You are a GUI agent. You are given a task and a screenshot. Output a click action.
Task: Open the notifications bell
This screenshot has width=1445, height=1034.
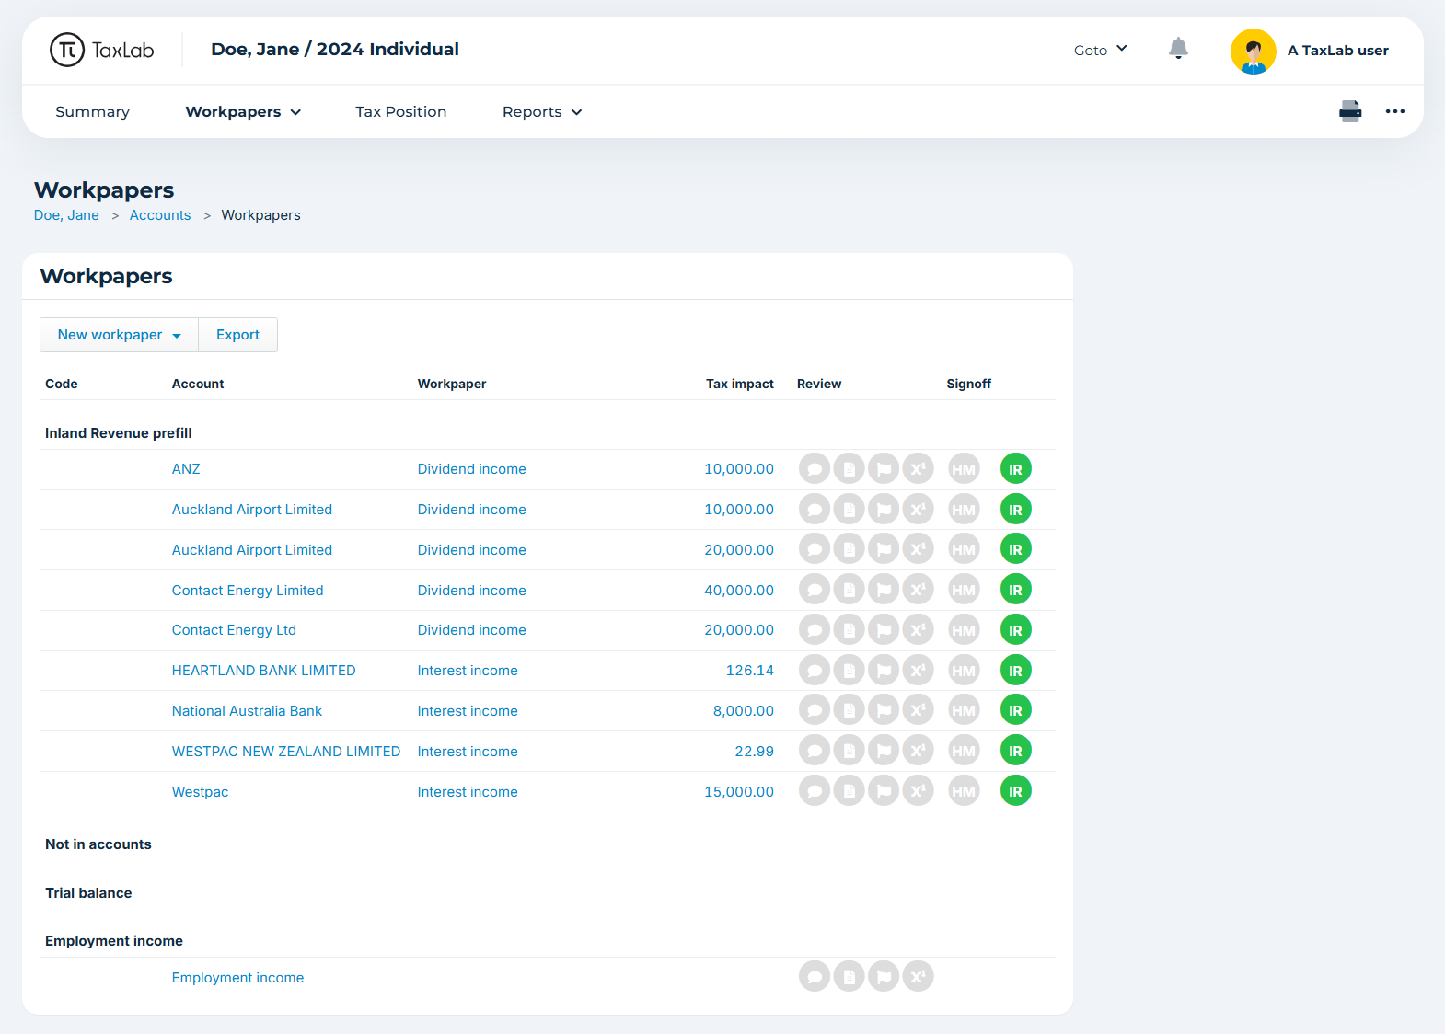(x=1178, y=49)
